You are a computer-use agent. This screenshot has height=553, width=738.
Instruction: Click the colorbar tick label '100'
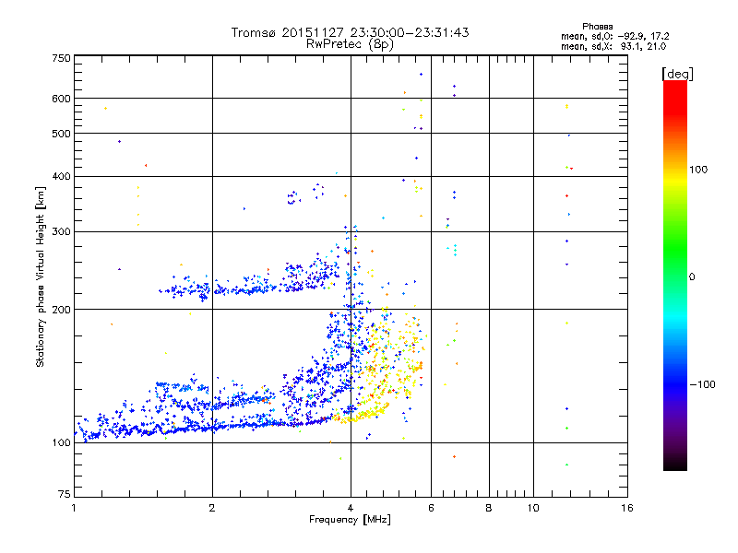698,170
